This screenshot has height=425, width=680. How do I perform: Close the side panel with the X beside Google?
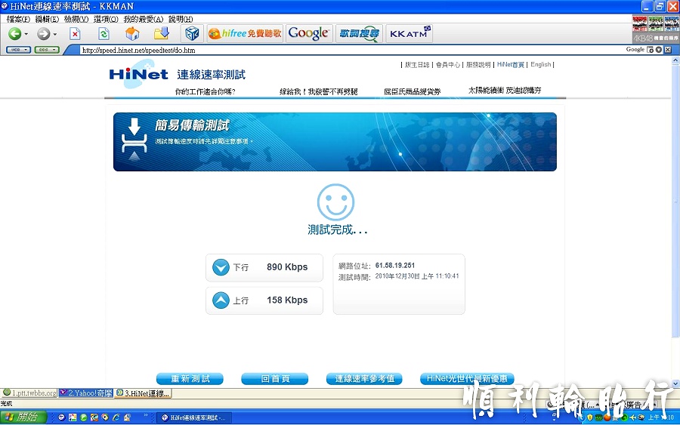tap(668, 50)
